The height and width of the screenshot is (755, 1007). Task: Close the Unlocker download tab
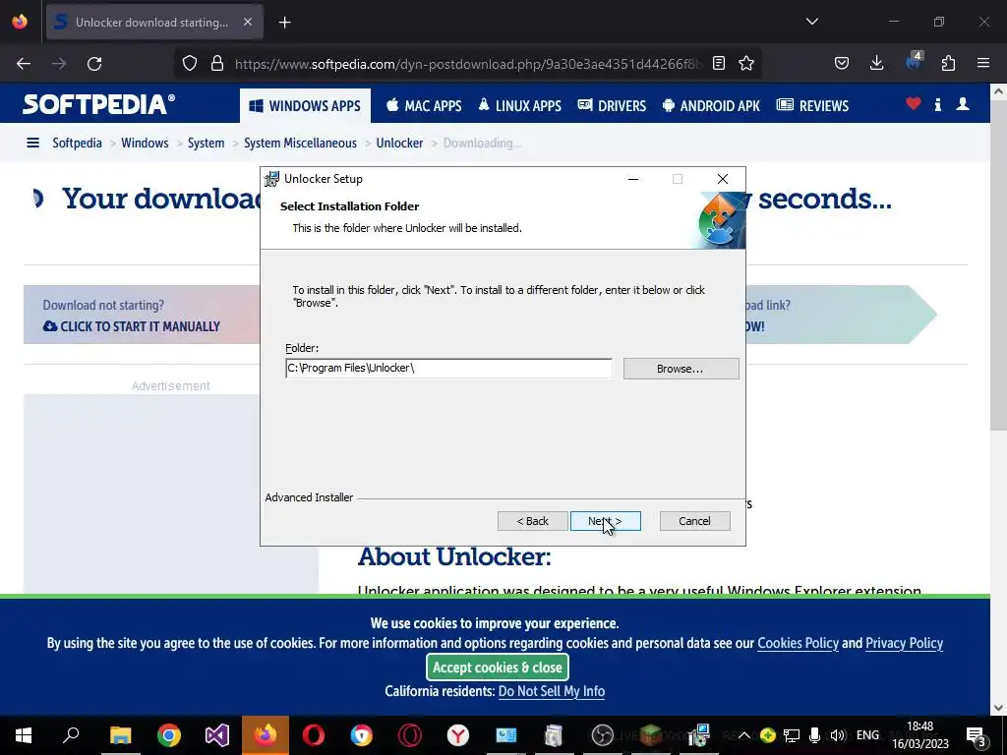click(247, 22)
